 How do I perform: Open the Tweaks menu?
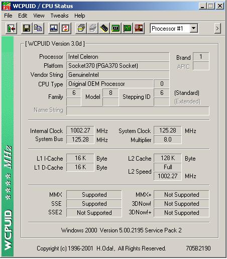coord(59,16)
